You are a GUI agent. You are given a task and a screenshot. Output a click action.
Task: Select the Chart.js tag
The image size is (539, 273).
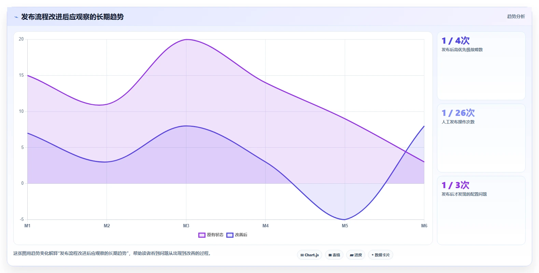pos(310,255)
